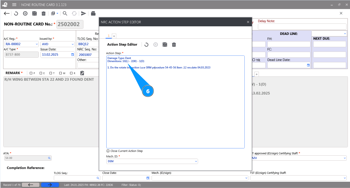Tick the M checkbox beside REMARK
Image resolution: width=350 pixels, height=188 pixels.
point(61,73)
